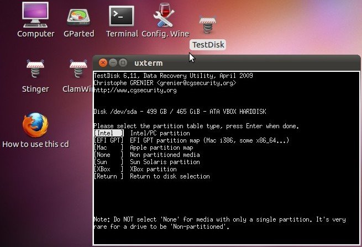Click the 'Disk /dev/sda - 499 GB' line
Viewport: 362px width, 247px height.
(x=180, y=112)
